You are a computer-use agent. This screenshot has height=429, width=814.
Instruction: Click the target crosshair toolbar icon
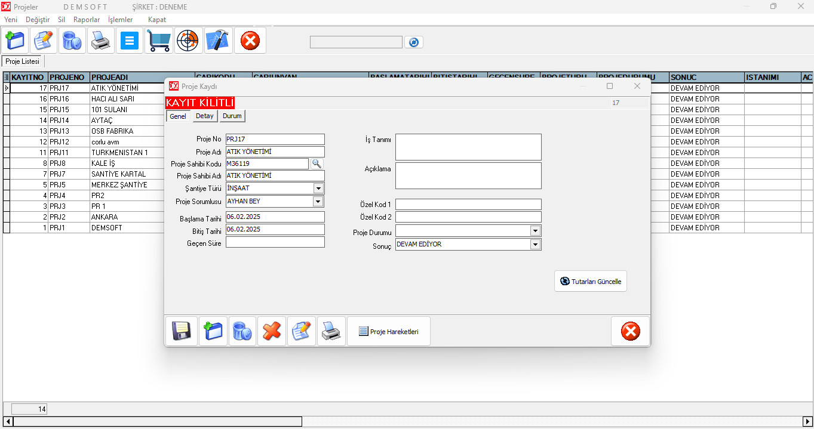188,41
